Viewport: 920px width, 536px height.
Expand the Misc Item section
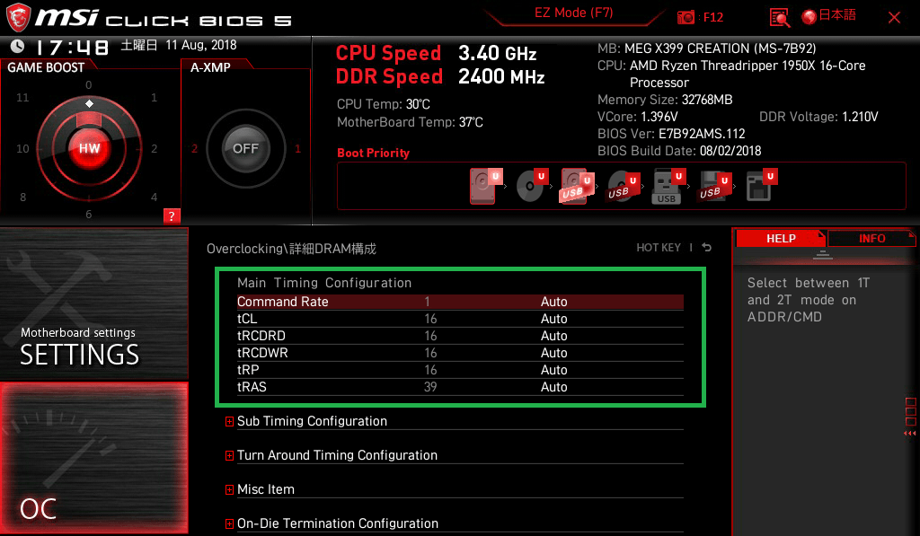pos(265,489)
